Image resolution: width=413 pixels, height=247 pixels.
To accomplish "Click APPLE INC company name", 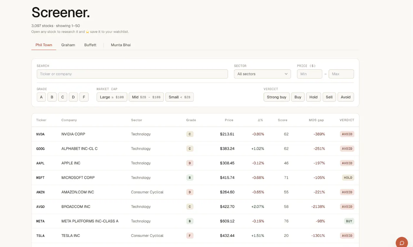I will coord(71,163).
